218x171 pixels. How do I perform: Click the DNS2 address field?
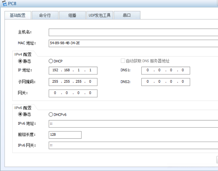166,82
